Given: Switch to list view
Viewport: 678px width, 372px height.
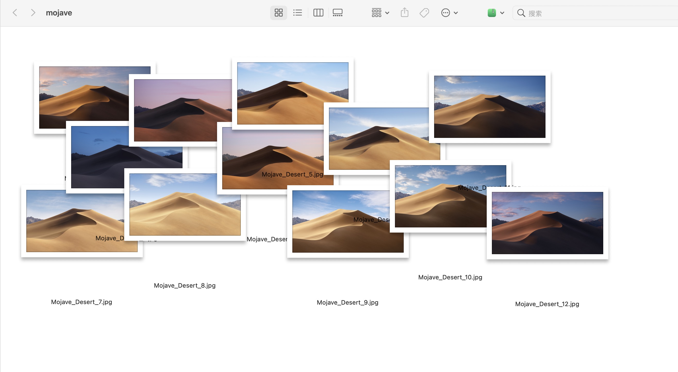Looking at the screenshot, I should (x=297, y=13).
